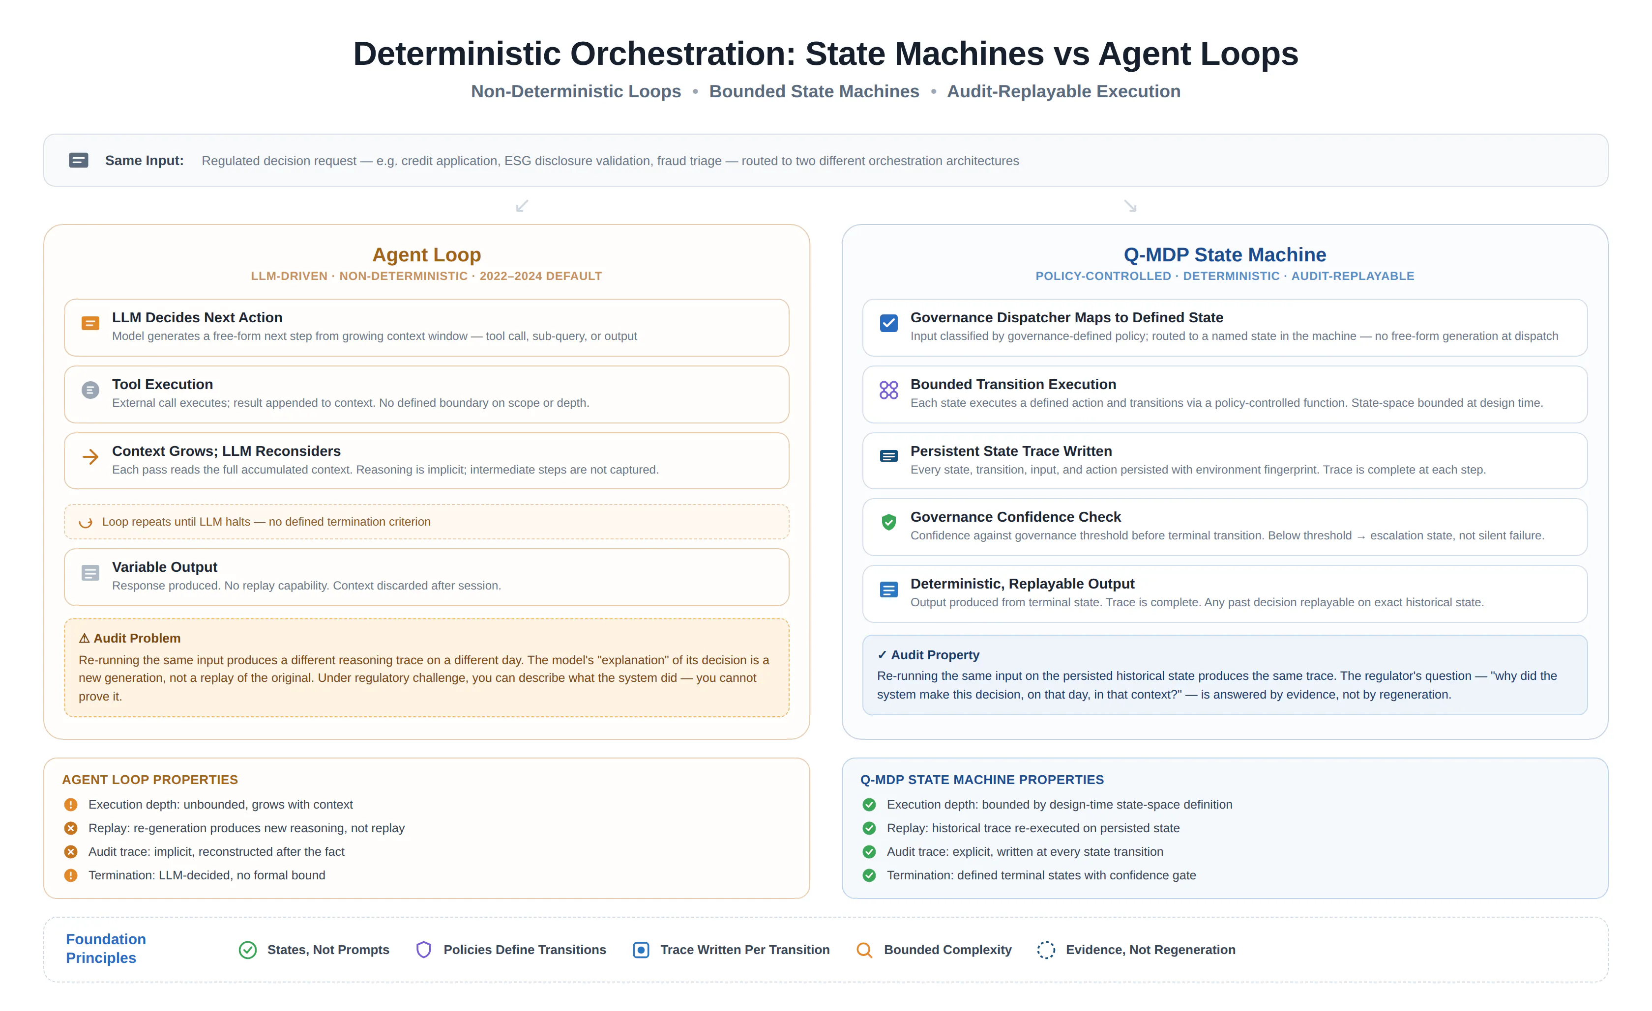Click the Same Input message icon
The height and width of the screenshot is (1011, 1652).
click(x=79, y=161)
